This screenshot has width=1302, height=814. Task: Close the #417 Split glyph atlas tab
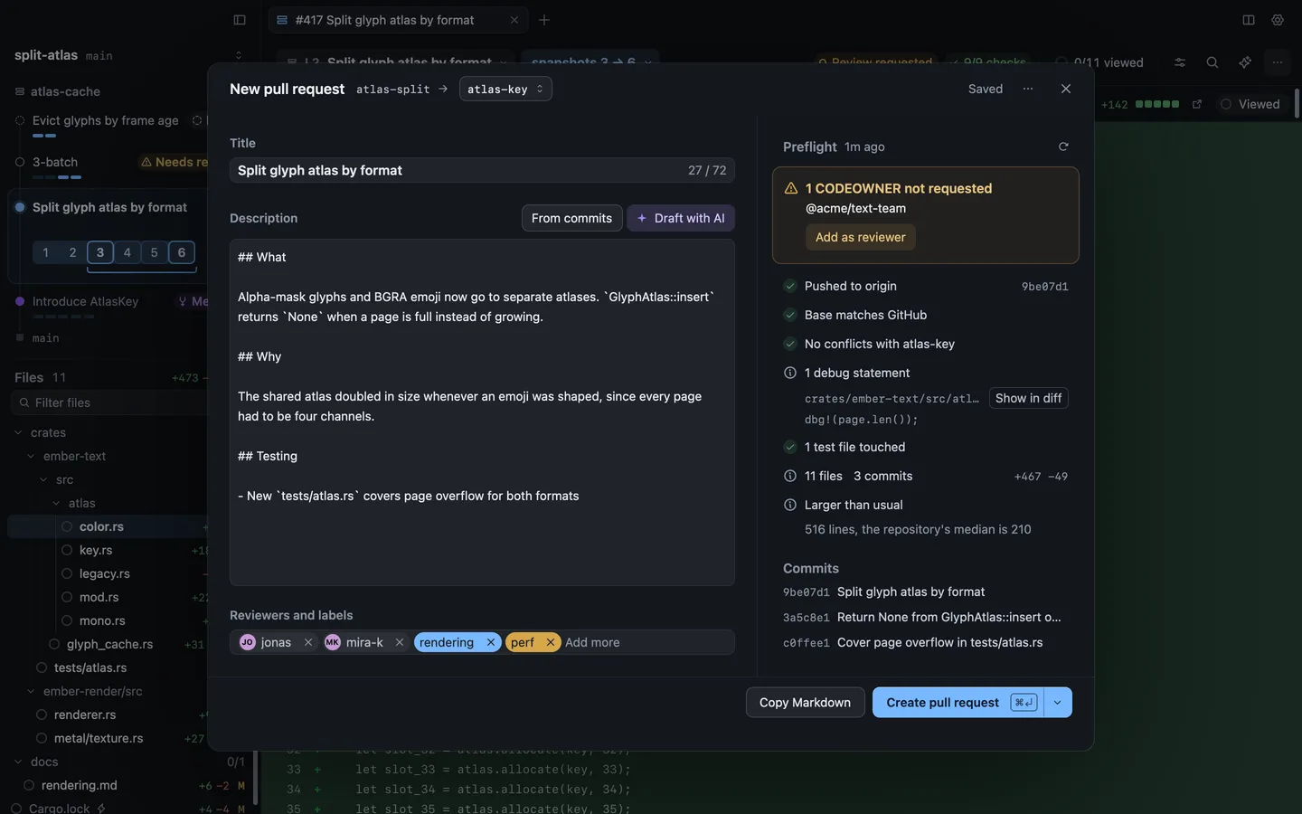514,20
